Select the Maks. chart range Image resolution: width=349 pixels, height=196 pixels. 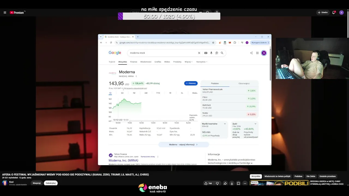coord(195,93)
